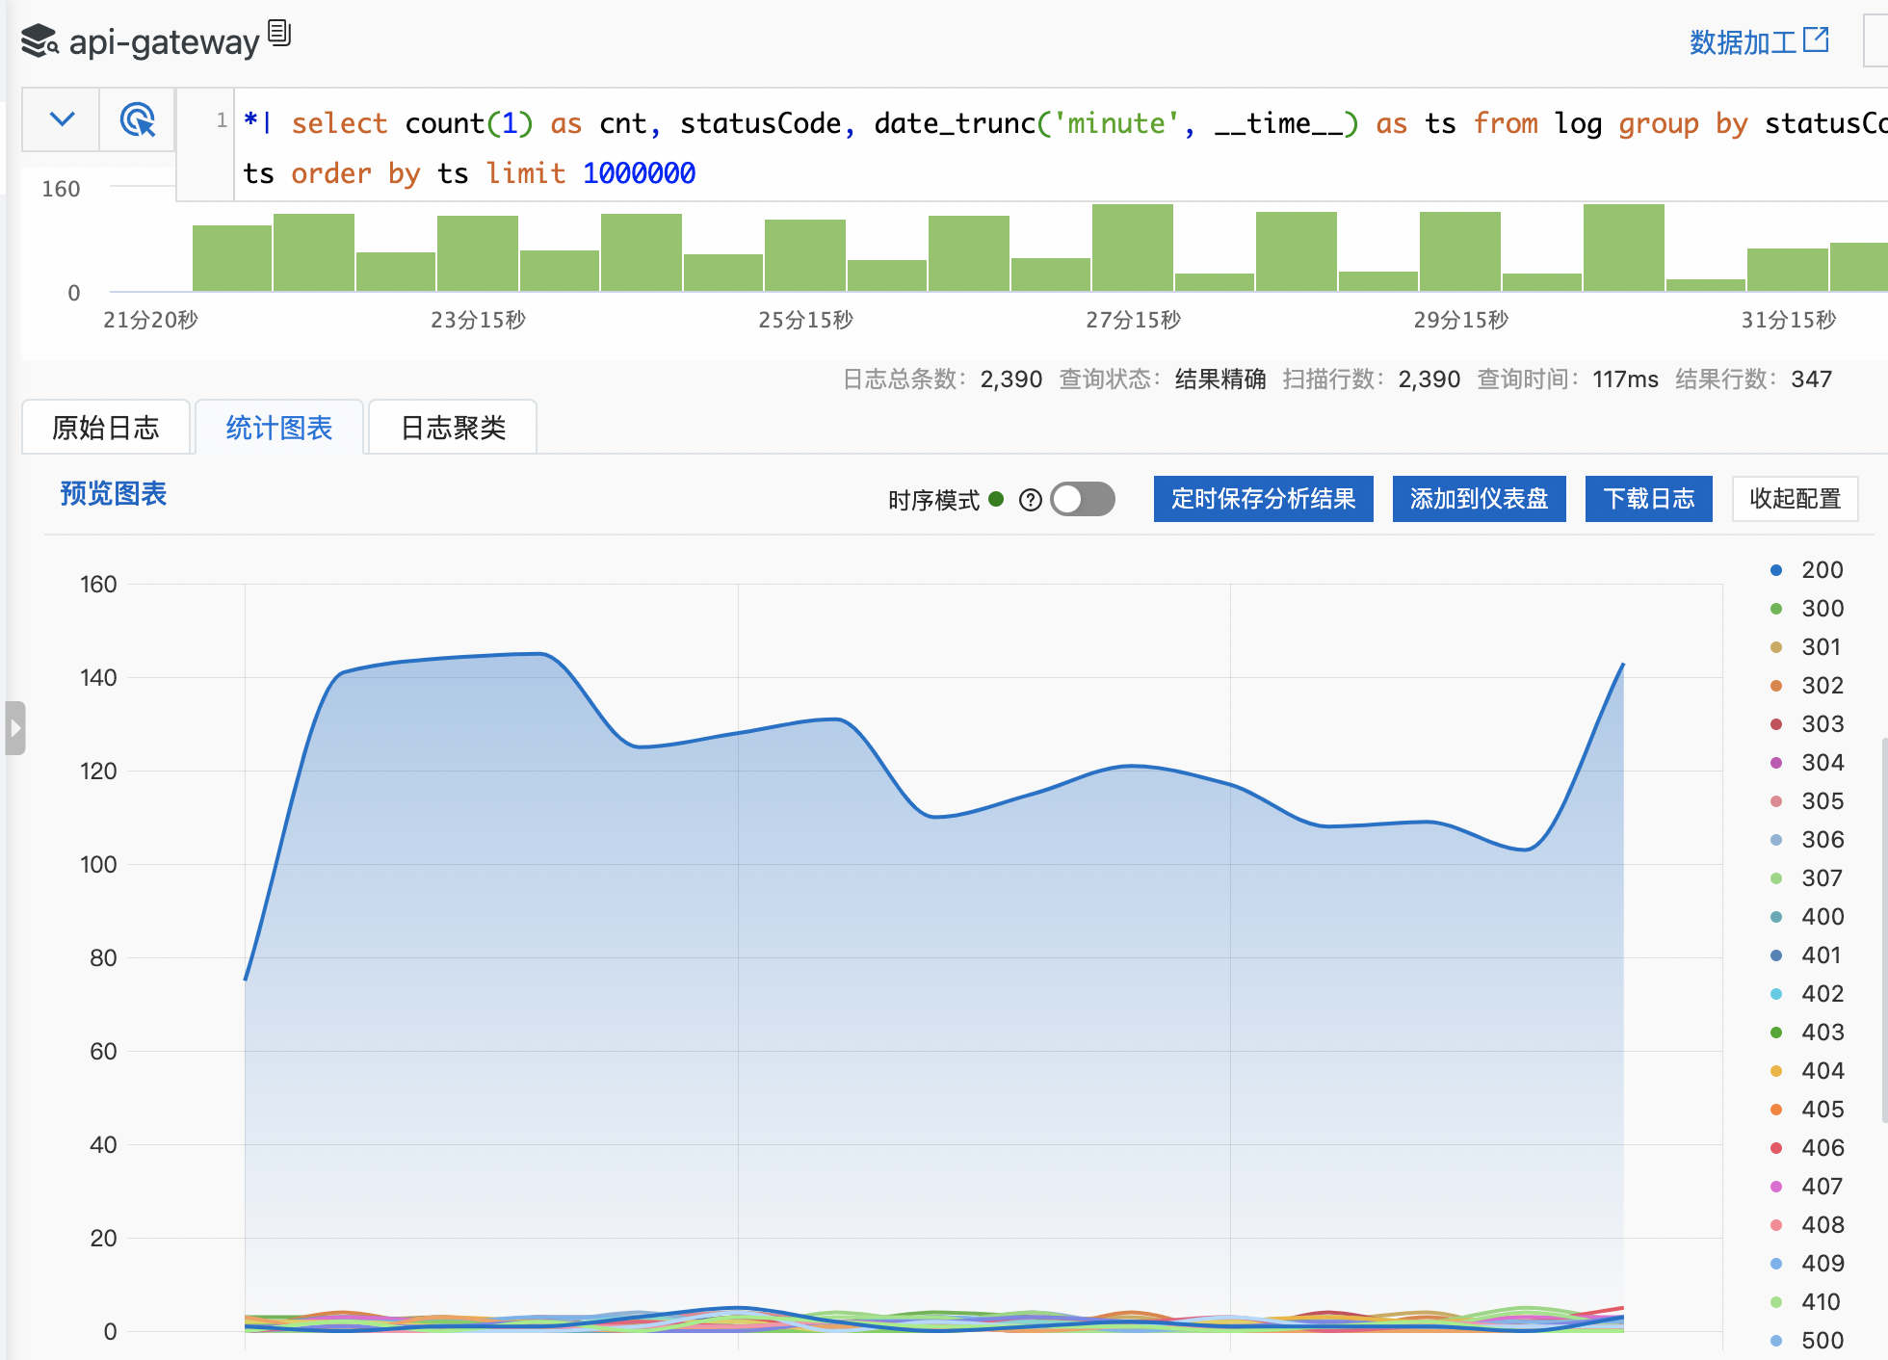
Task: Open the 数据加工 external link icon
Action: coord(1816,39)
